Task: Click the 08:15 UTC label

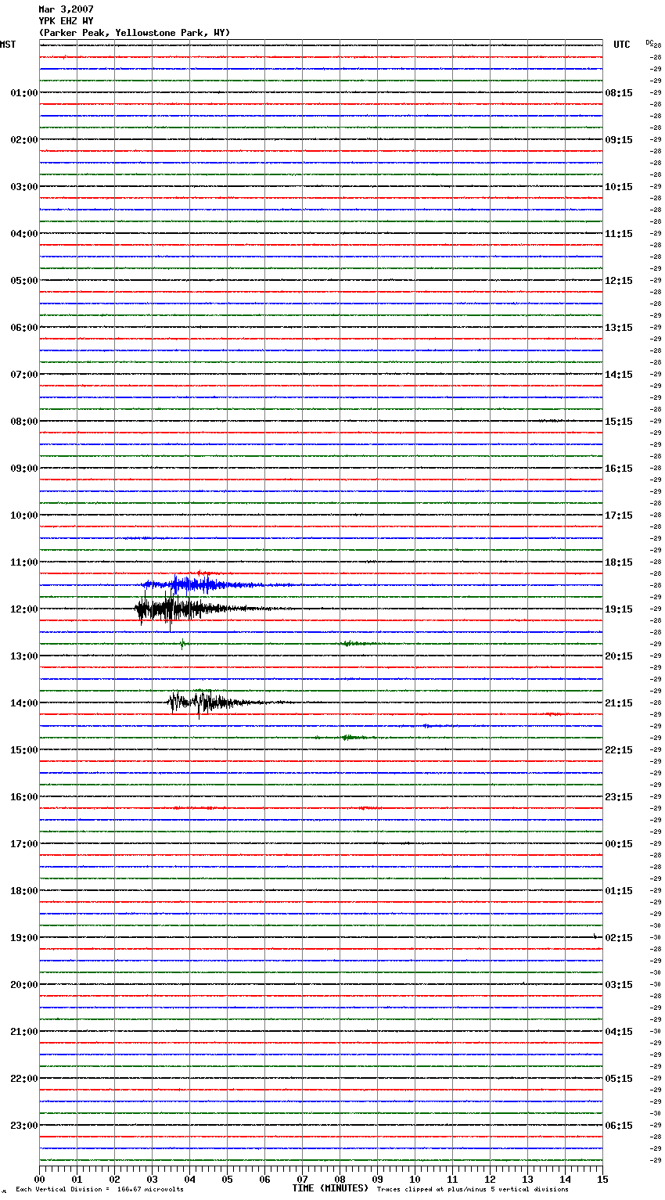Action: (x=619, y=93)
